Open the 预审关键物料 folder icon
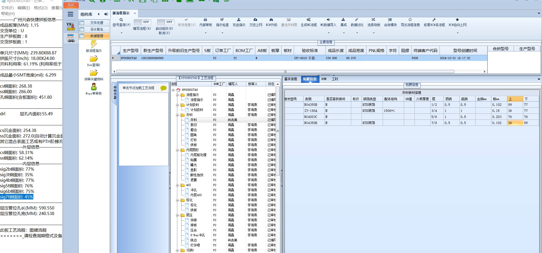This screenshot has height=253, width=542. tap(94, 73)
